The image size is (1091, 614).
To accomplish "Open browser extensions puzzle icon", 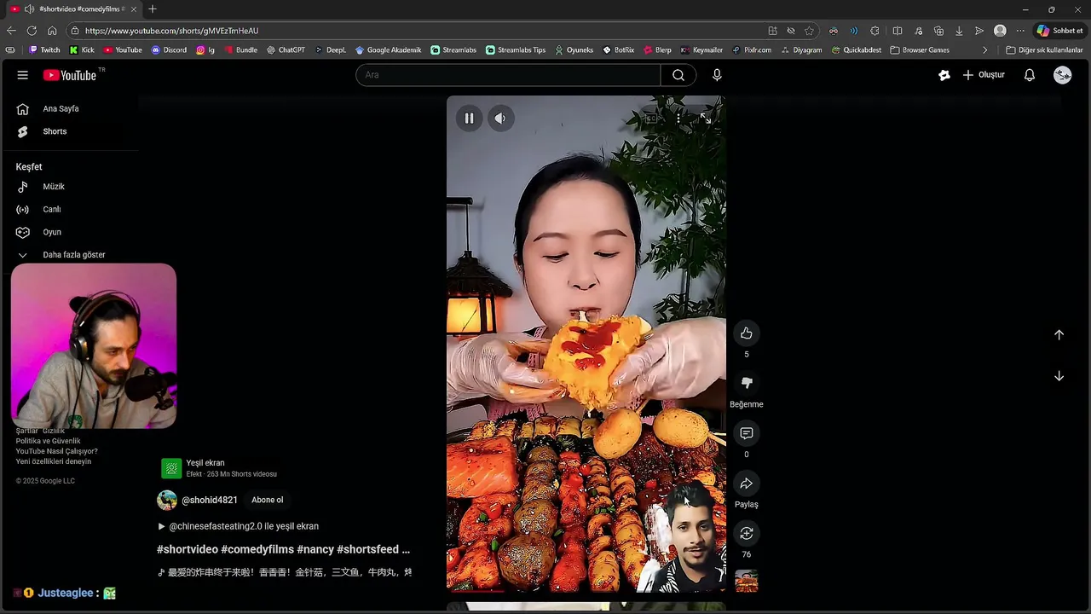I will [x=875, y=31].
